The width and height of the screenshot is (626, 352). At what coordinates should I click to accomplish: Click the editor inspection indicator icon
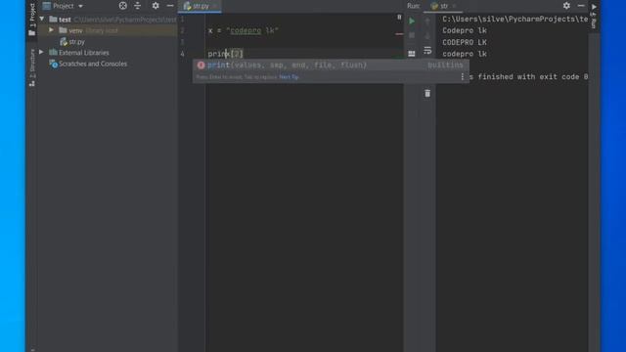pos(399,18)
